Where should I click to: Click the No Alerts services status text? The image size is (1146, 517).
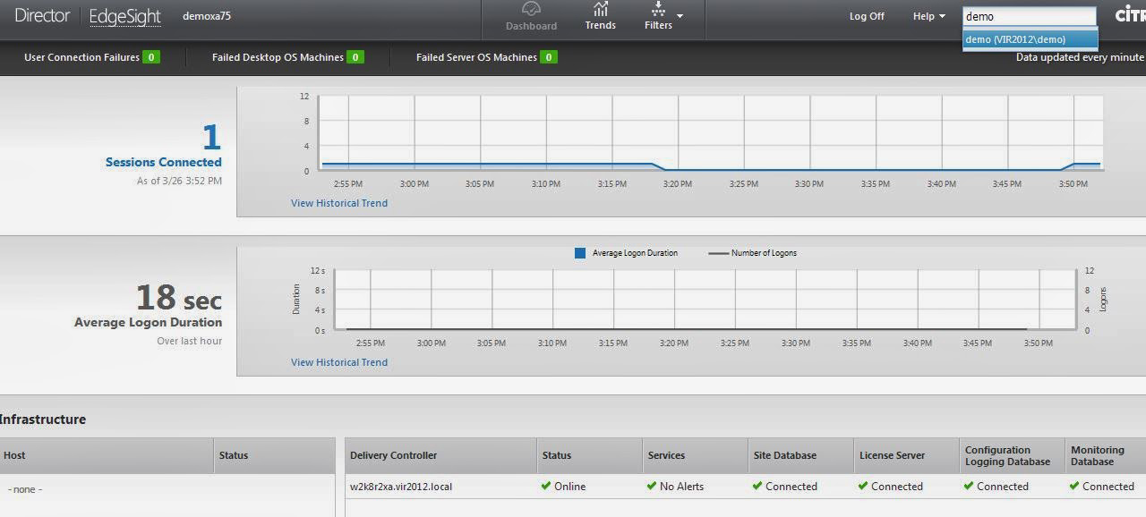click(682, 487)
